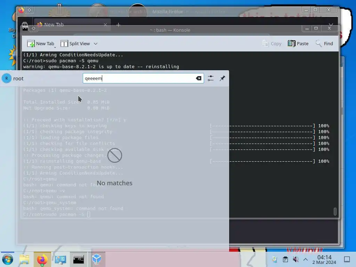
Task: Click Paste in Konsole toolbar
Action: [x=298, y=43]
